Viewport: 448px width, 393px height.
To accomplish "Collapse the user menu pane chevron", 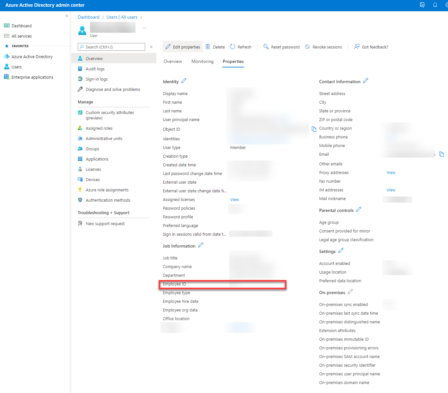I will point(151,47).
